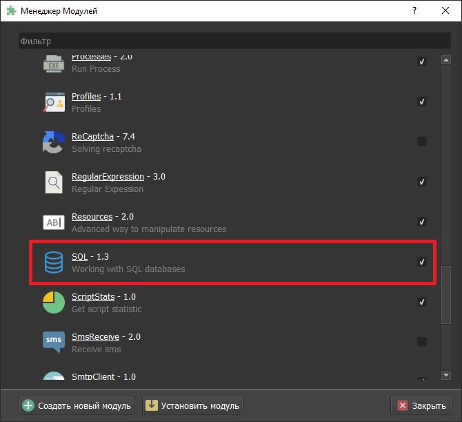Open the SQL module link
Image resolution: width=462 pixels, height=422 pixels.
coord(79,257)
